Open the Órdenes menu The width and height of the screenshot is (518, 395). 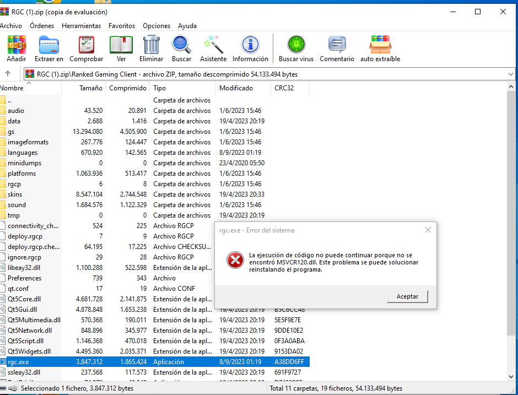coord(42,26)
